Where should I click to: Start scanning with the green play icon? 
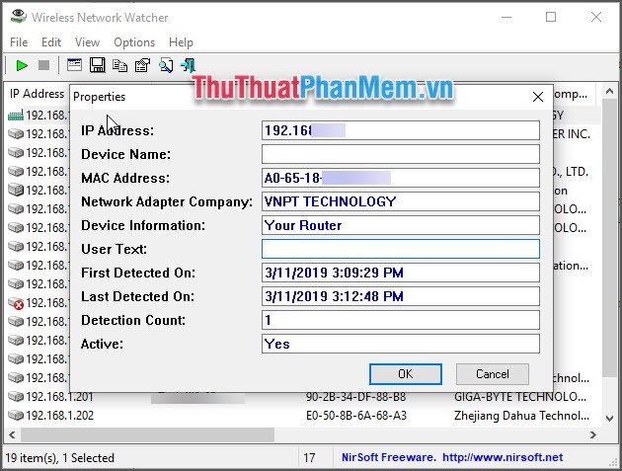(x=22, y=65)
